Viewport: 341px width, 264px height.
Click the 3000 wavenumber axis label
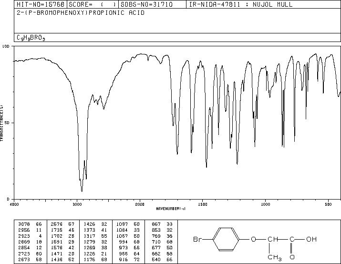pos(77,204)
